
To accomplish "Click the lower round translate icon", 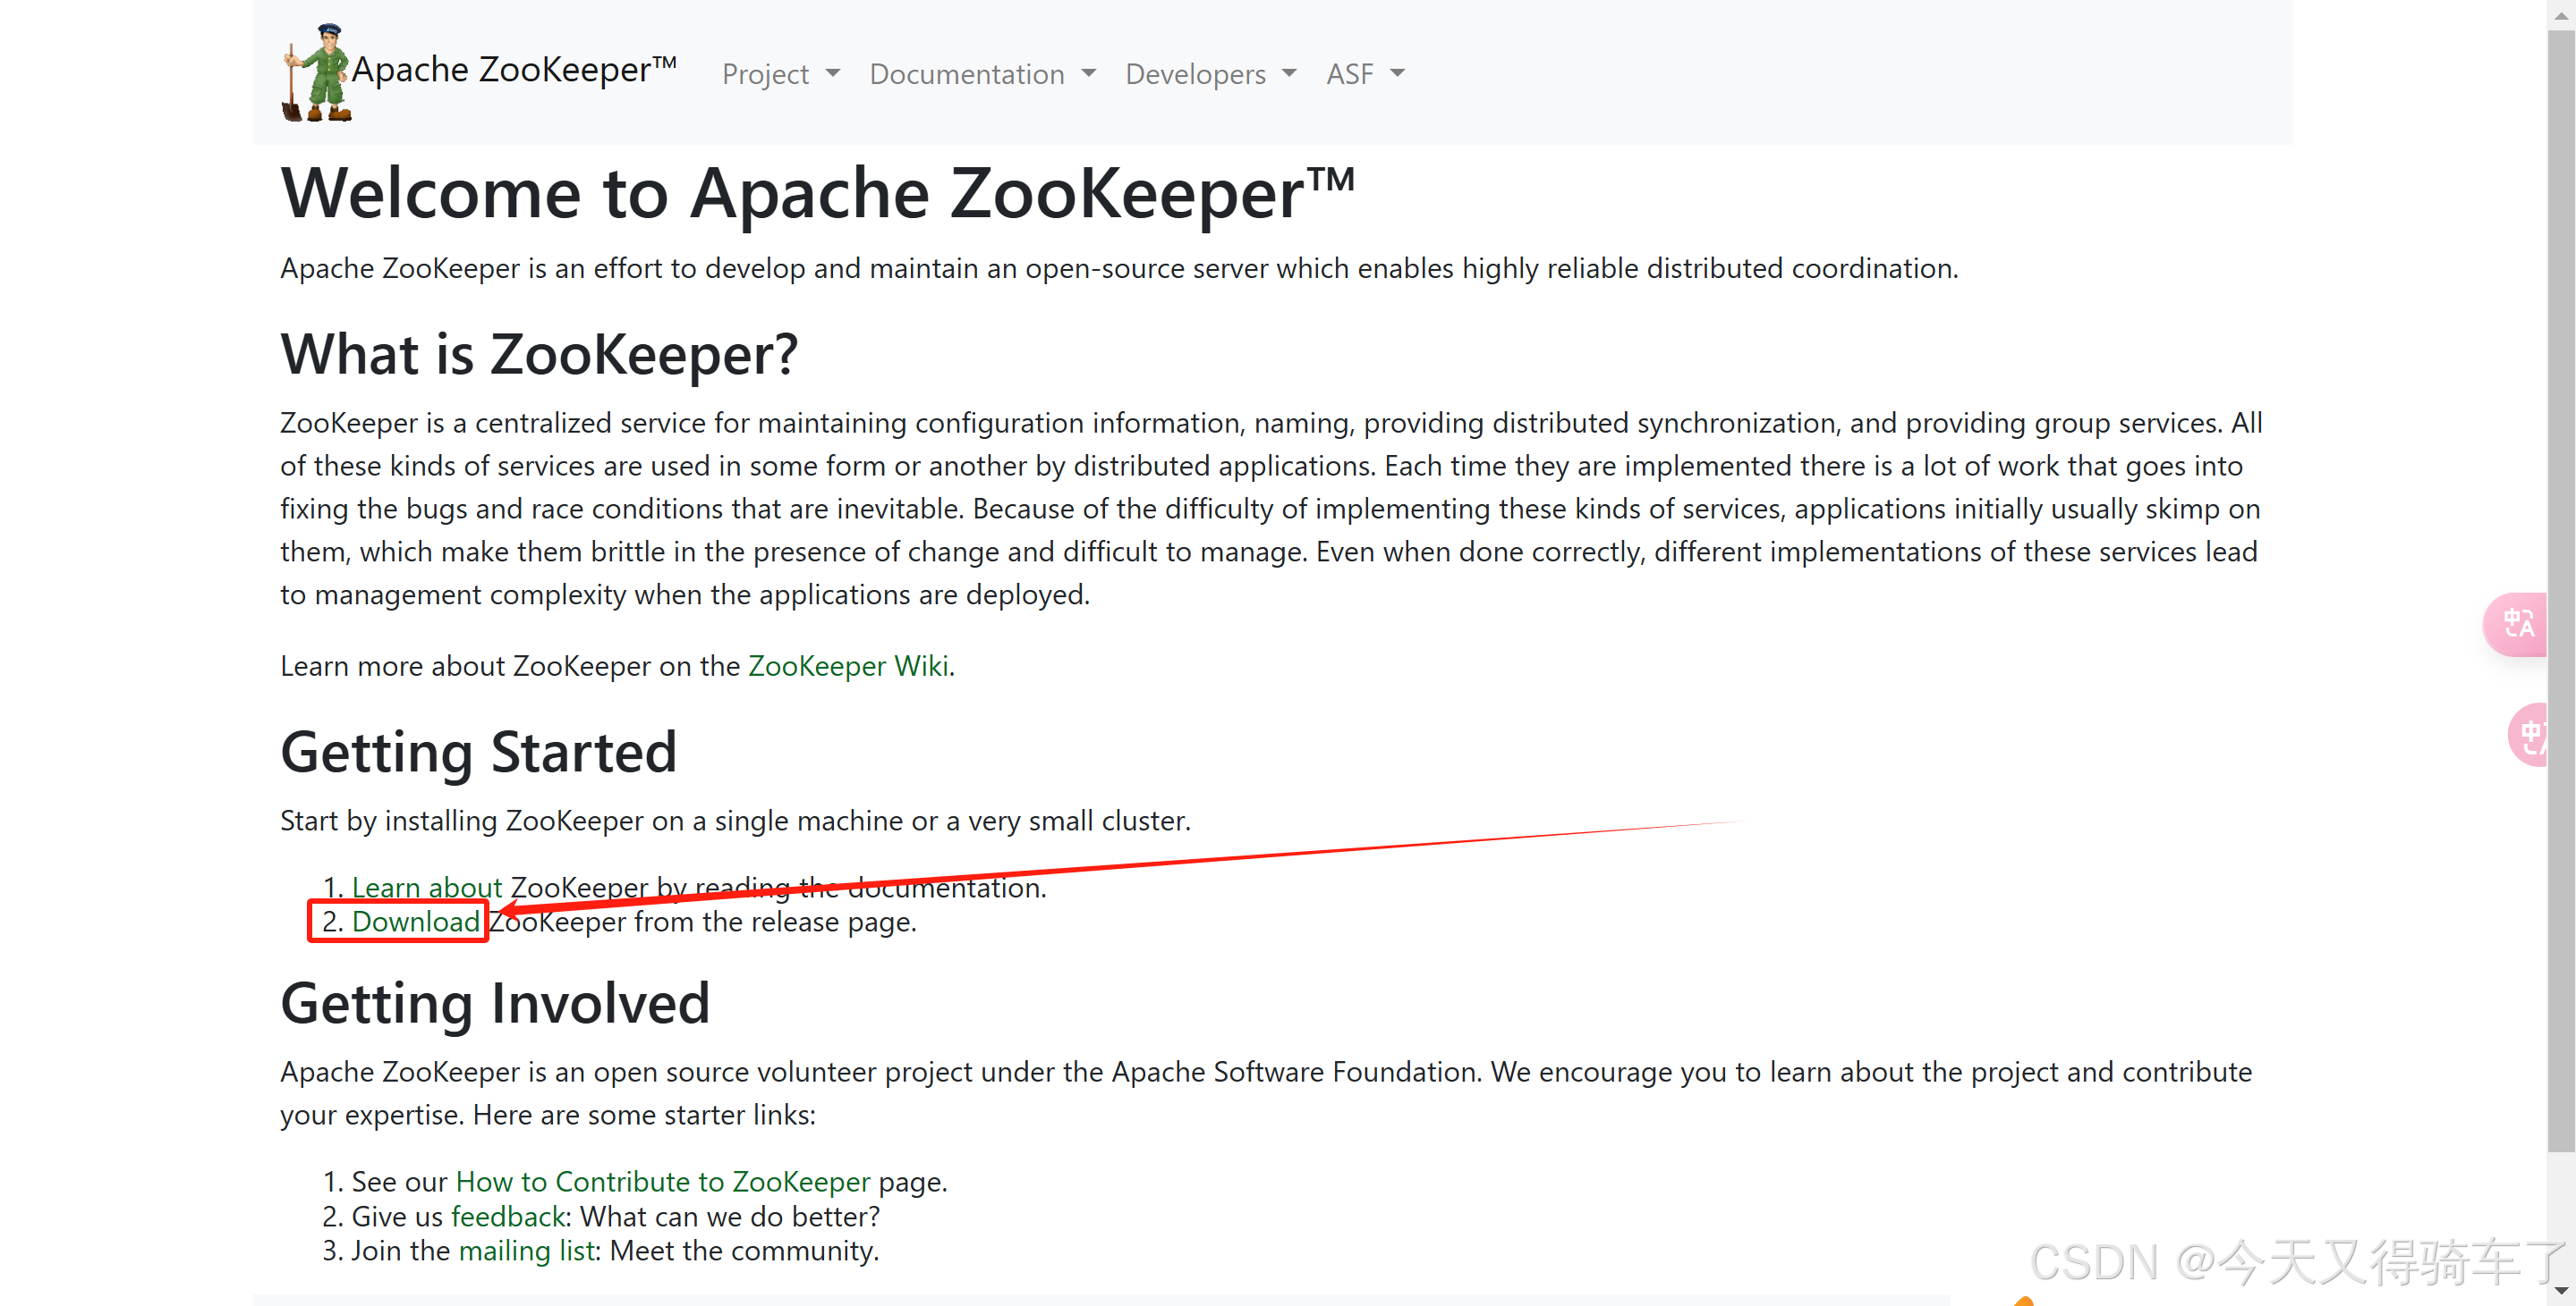I will [x=2530, y=736].
